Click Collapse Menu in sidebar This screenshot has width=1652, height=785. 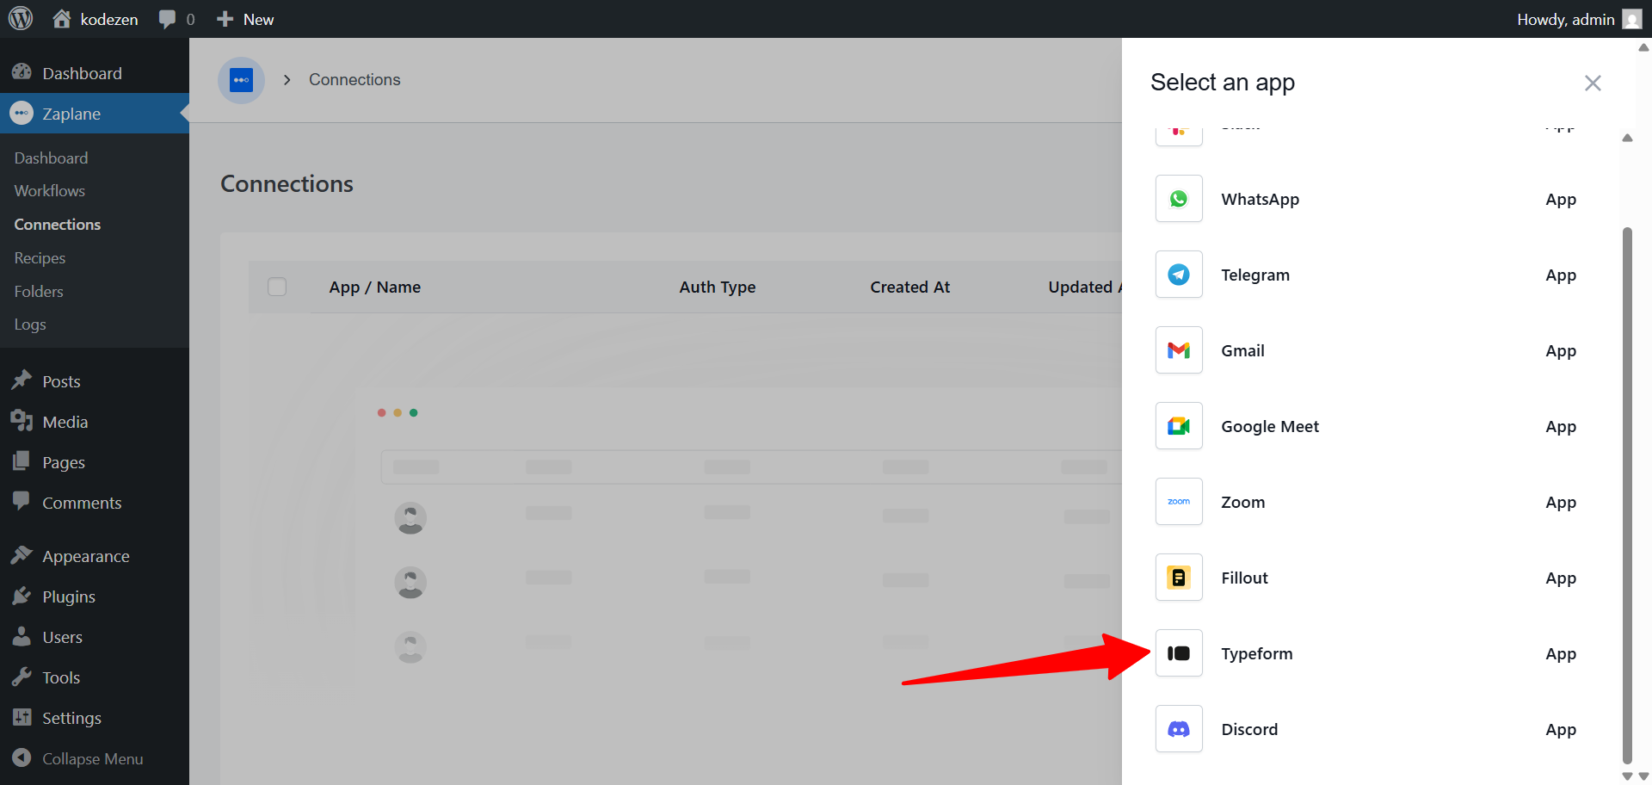click(x=77, y=758)
